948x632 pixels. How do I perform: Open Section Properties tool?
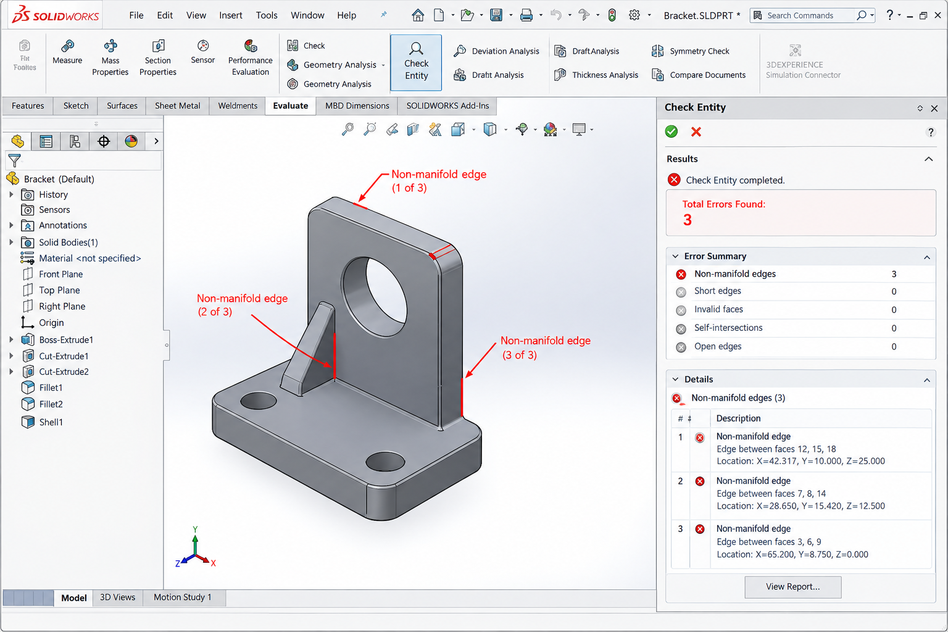pos(158,58)
